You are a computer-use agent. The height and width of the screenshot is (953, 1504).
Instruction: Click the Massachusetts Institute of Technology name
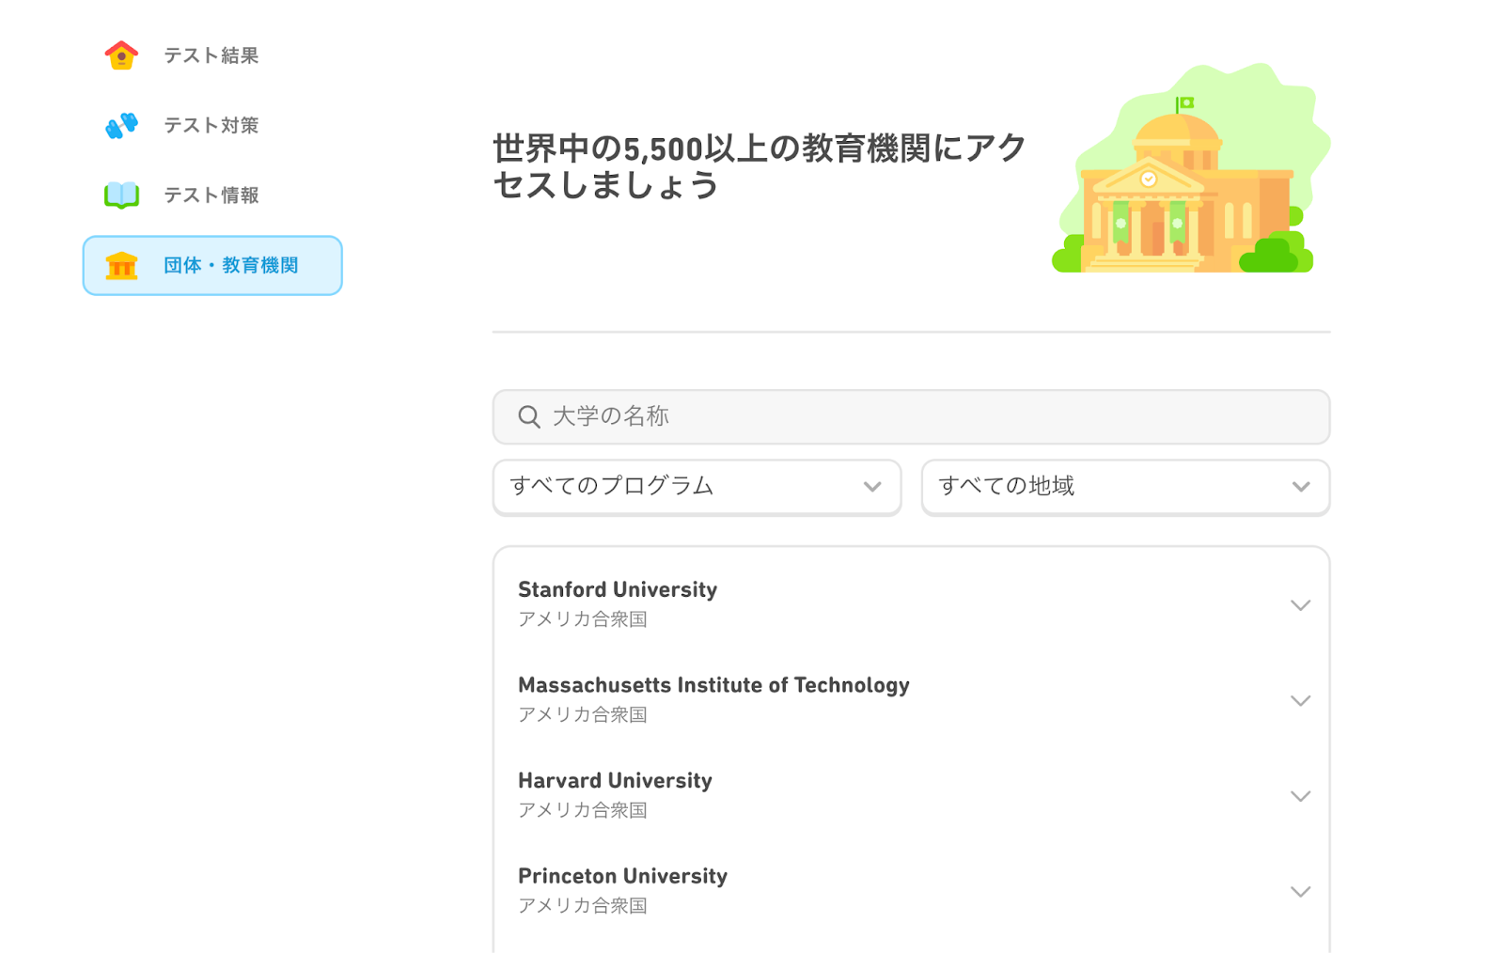tap(713, 685)
